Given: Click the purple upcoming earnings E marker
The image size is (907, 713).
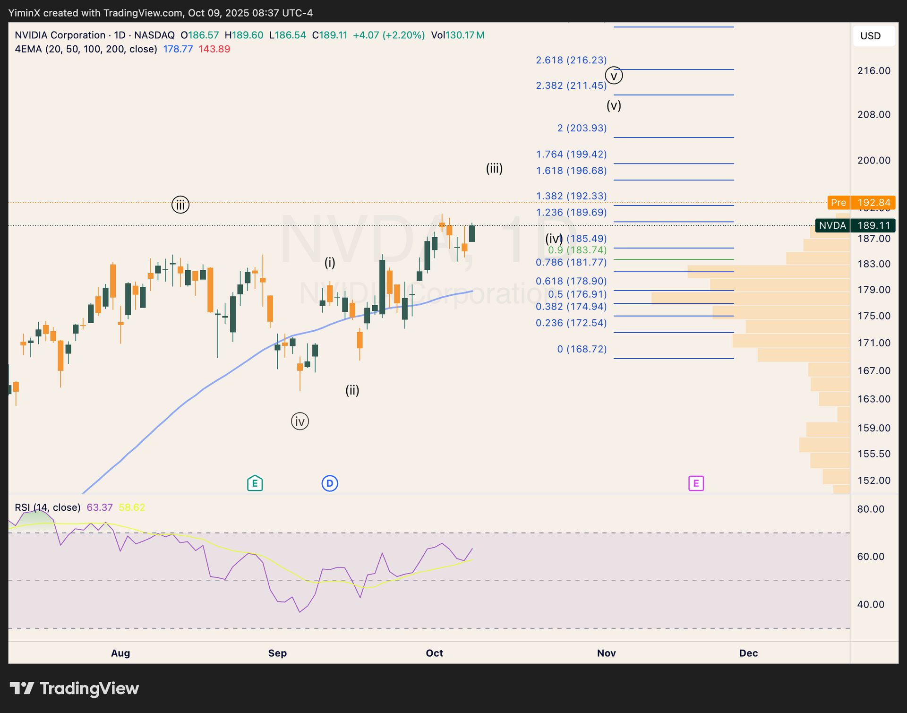Looking at the screenshot, I should [696, 483].
